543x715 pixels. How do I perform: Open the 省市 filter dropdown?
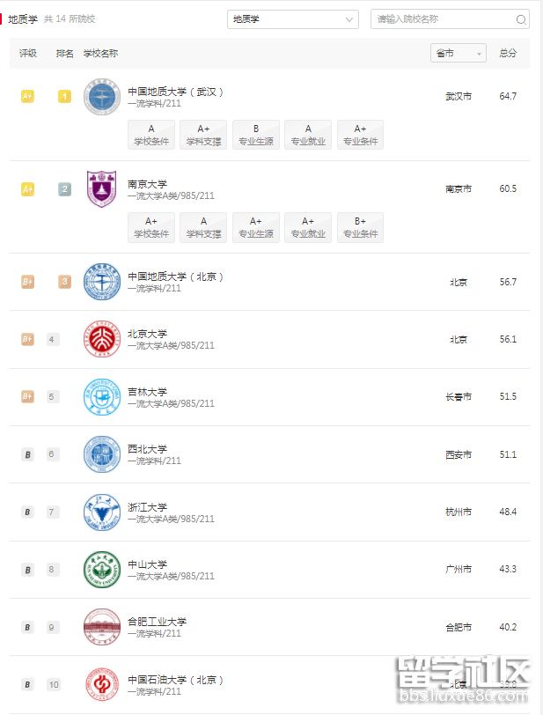tap(457, 53)
